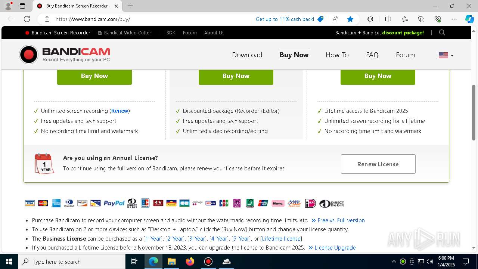Screen dimensions: 478x269
Task: Open the tab actions menu icon
Action: tap(22, 6)
